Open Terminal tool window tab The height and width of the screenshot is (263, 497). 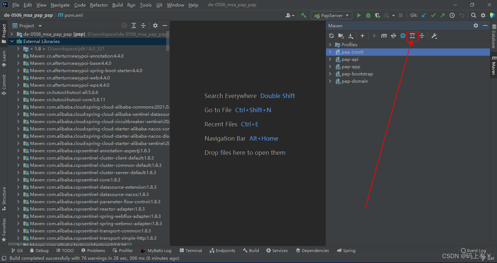pos(191,251)
